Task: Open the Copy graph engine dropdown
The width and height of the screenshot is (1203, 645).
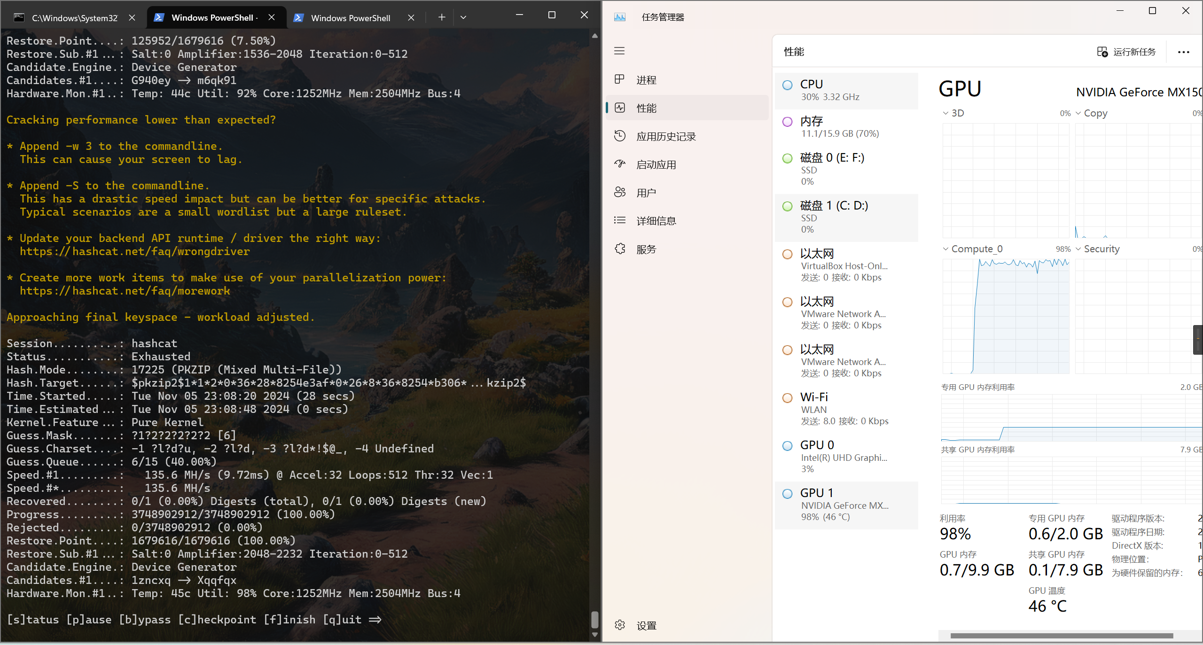Action: 1078,113
